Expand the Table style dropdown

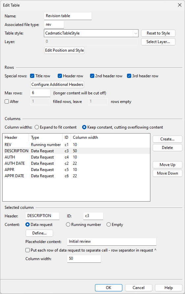(x=136, y=33)
